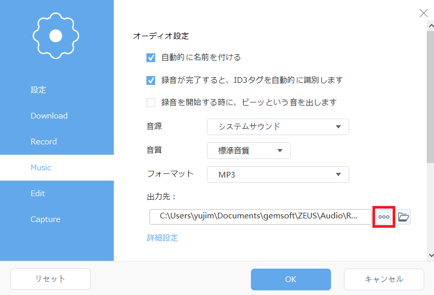Switch to the 設定 tab
The image size is (434, 295).
(38, 90)
